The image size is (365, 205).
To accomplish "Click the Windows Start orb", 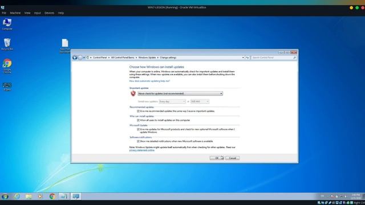I will [5, 196].
